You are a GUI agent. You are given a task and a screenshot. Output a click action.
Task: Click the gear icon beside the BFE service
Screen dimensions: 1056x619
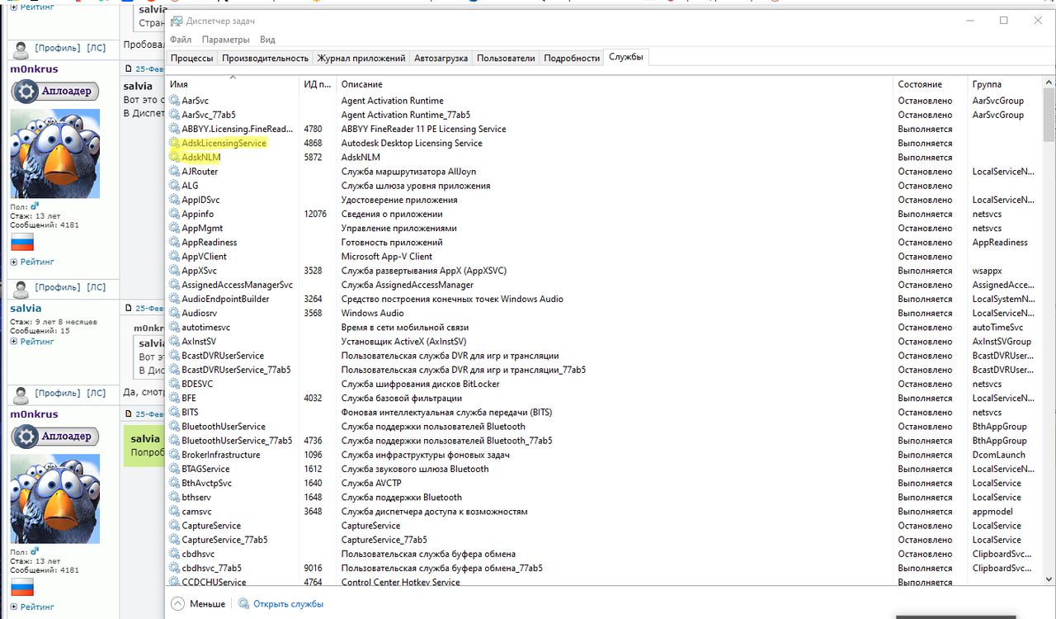tap(174, 398)
